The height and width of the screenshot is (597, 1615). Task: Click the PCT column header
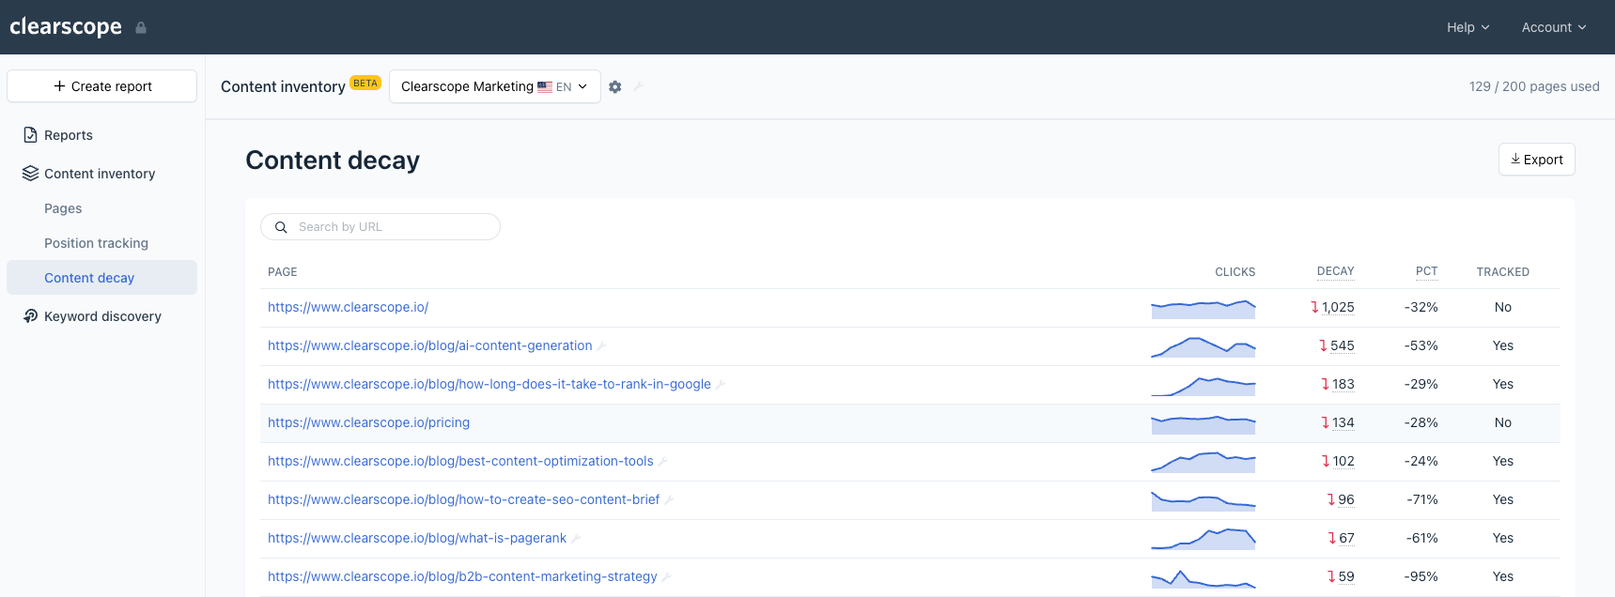pos(1426,271)
